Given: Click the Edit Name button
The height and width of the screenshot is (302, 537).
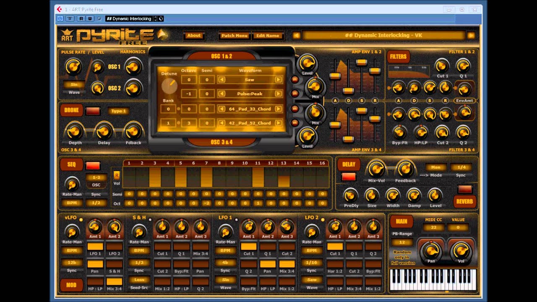Looking at the screenshot, I should (268, 36).
